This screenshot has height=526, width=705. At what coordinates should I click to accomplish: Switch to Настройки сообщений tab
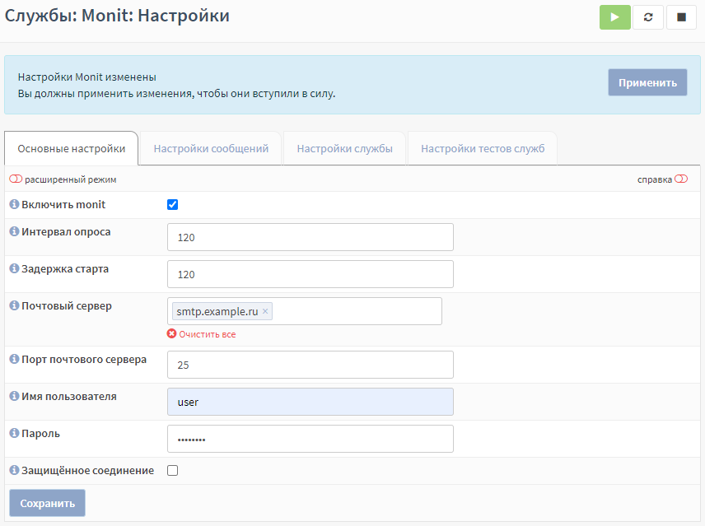click(211, 149)
